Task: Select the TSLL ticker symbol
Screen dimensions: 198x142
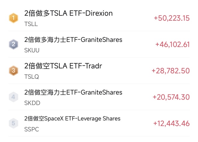Action: click(x=31, y=24)
